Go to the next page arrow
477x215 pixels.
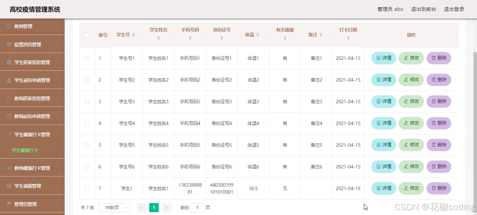(x=166, y=208)
